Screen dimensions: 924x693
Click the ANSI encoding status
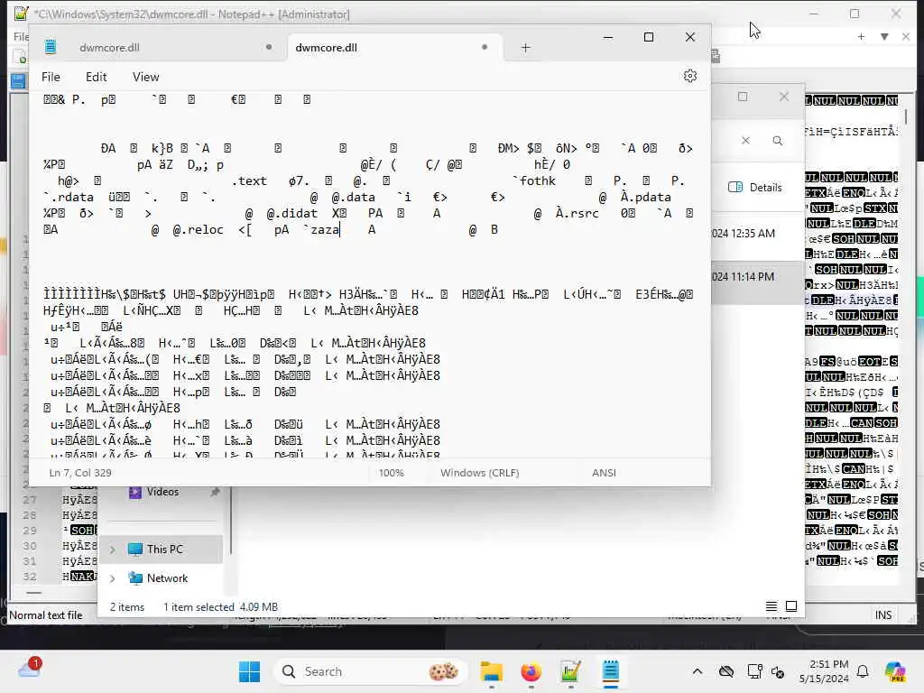(x=604, y=473)
